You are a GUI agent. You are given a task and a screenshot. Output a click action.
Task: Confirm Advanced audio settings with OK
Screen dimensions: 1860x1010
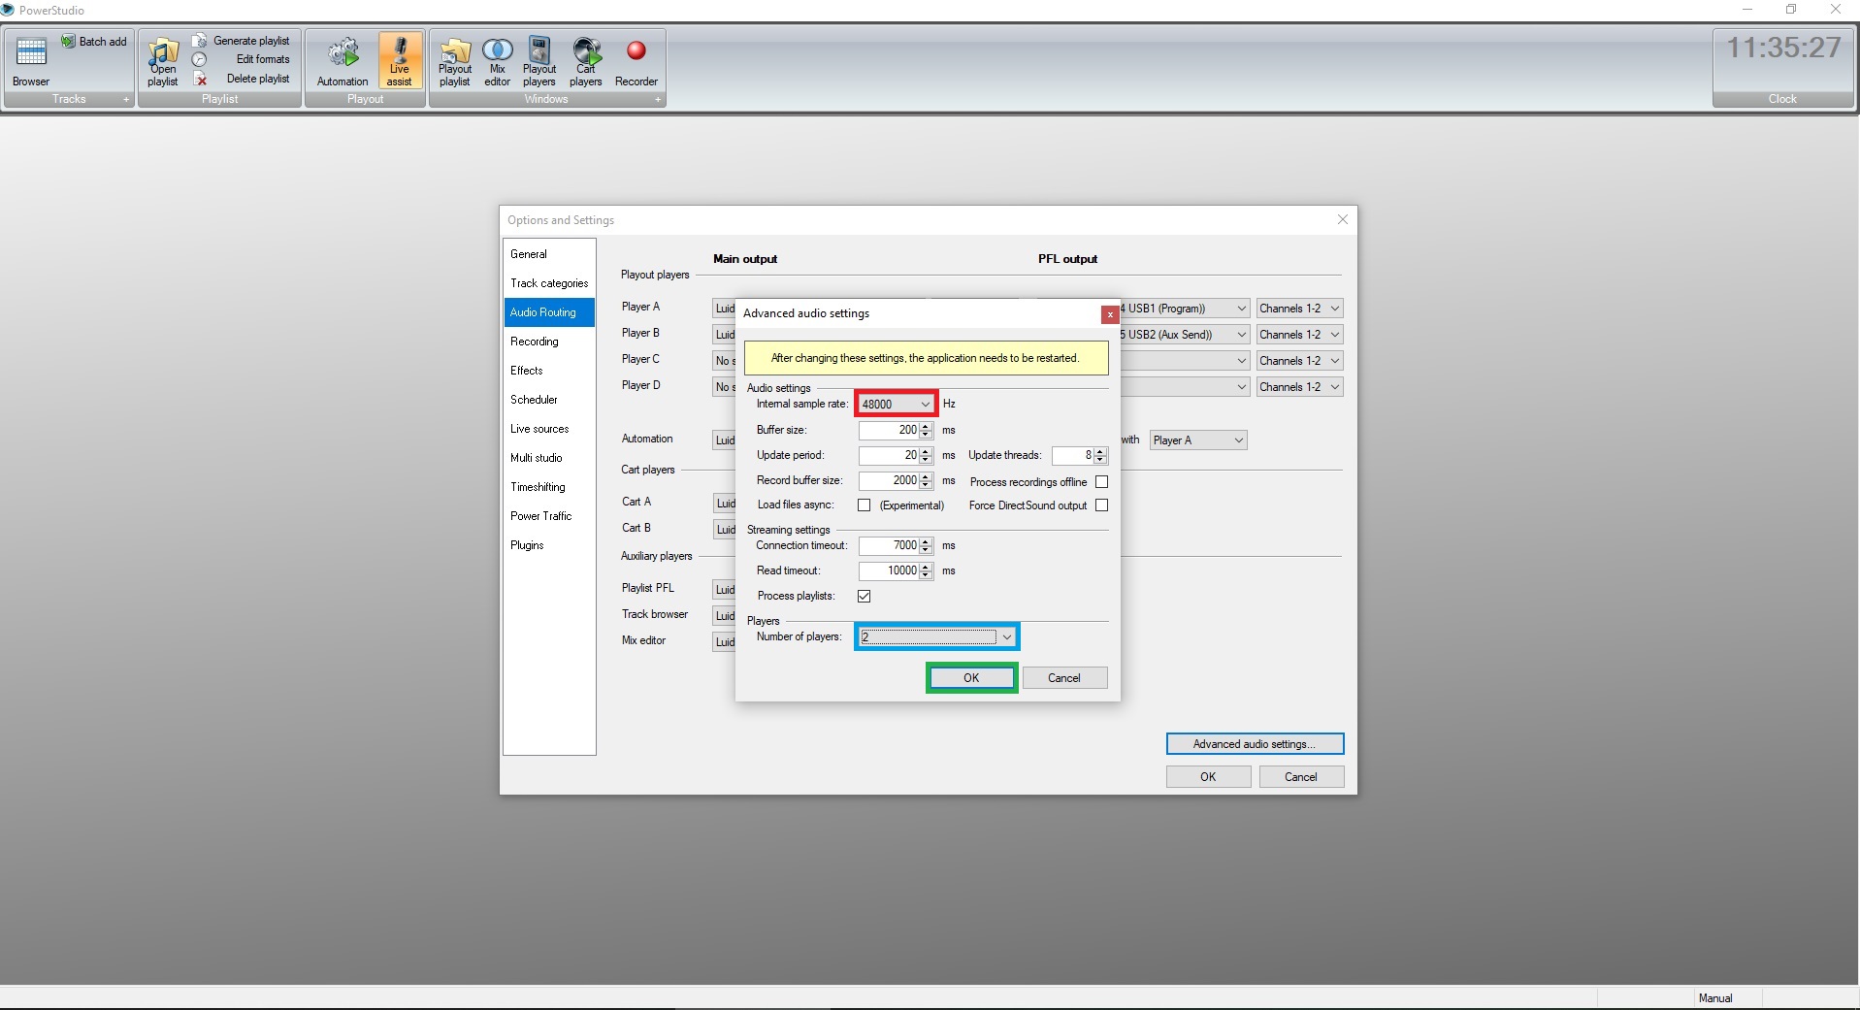971,678
